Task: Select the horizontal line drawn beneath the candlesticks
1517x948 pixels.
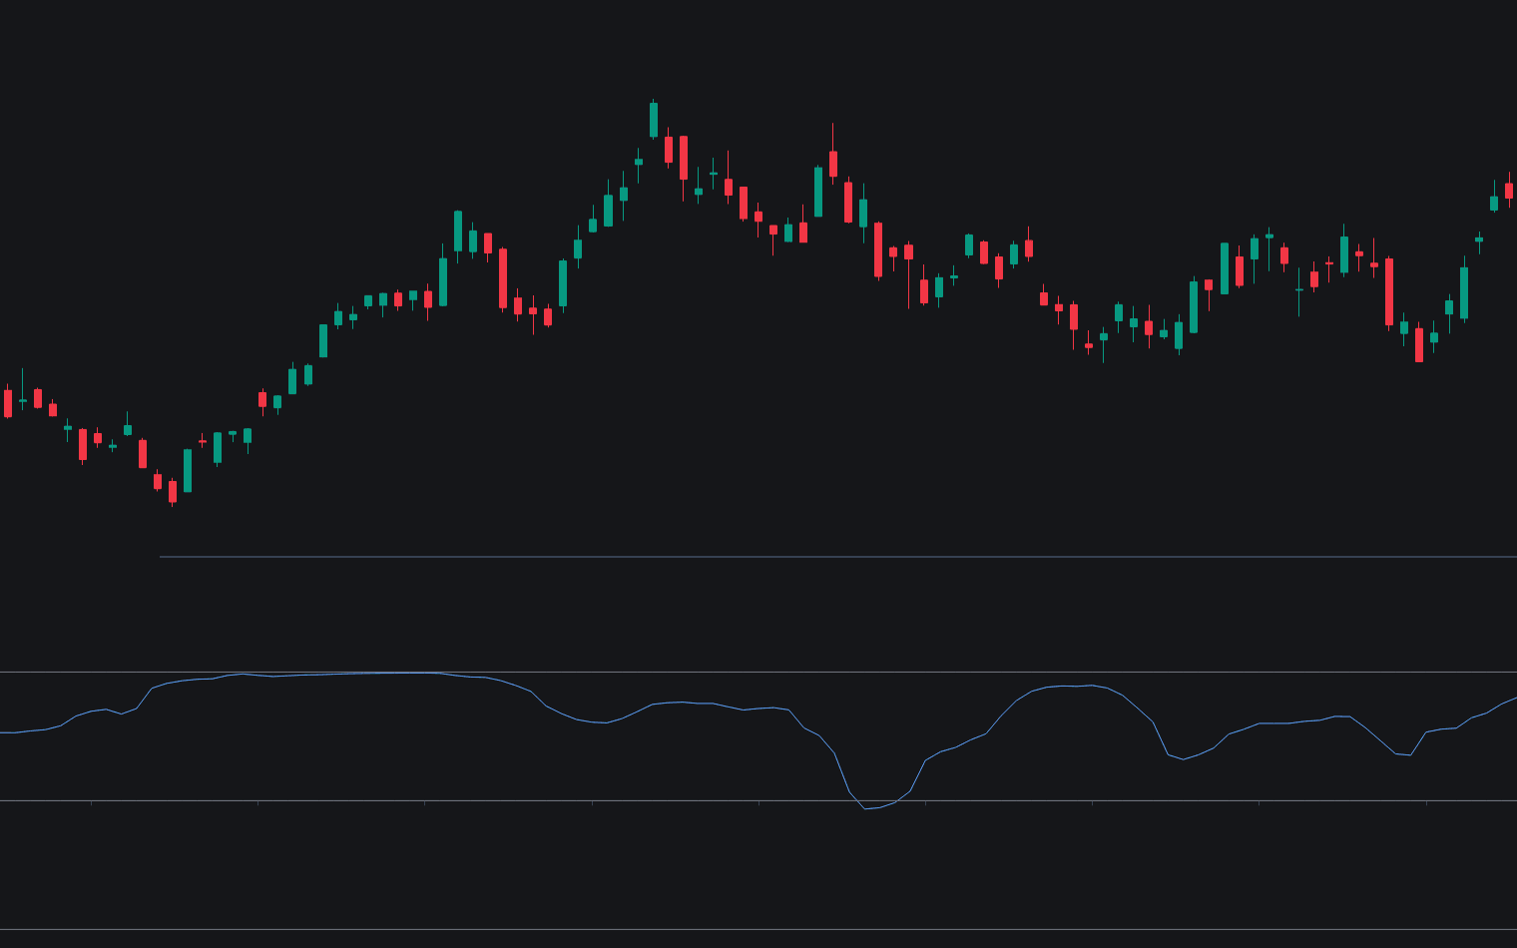Action: click(x=838, y=557)
